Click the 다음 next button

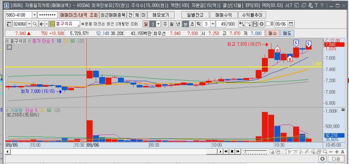tap(336, 159)
